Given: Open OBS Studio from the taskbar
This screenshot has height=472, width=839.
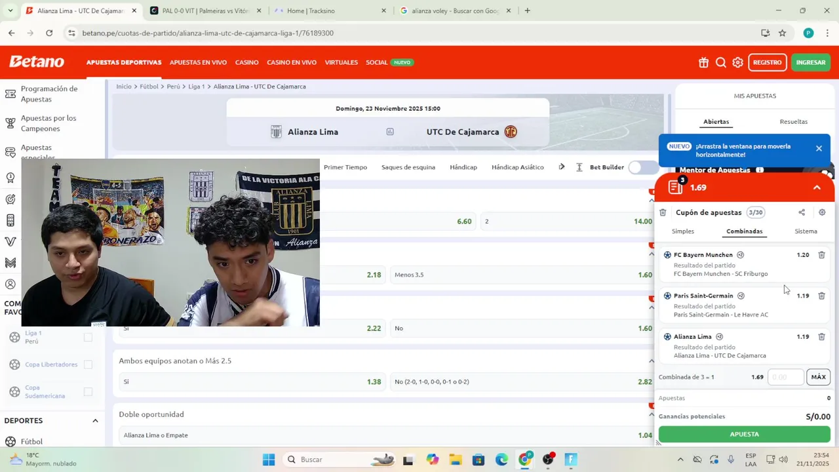Looking at the screenshot, I should click(x=549, y=460).
